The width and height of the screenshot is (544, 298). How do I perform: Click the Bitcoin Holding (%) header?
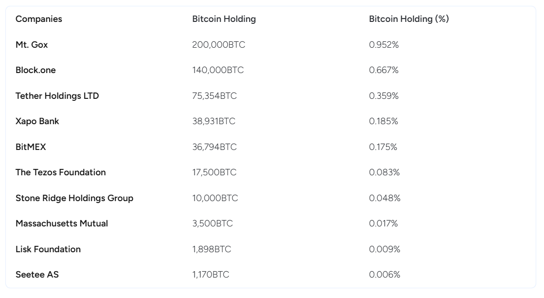[x=409, y=19]
